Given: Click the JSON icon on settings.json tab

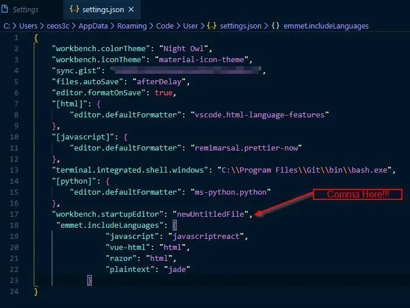Looking at the screenshot, I should pos(74,9).
